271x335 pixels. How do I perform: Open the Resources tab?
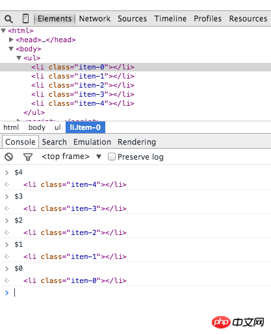248,19
